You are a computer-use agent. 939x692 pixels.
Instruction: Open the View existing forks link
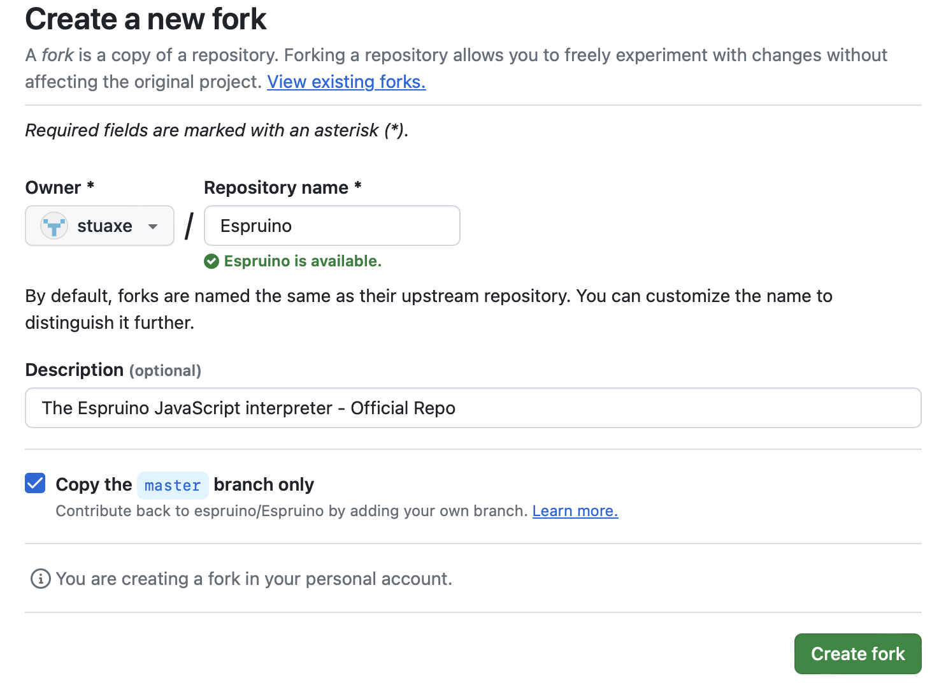(346, 82)
